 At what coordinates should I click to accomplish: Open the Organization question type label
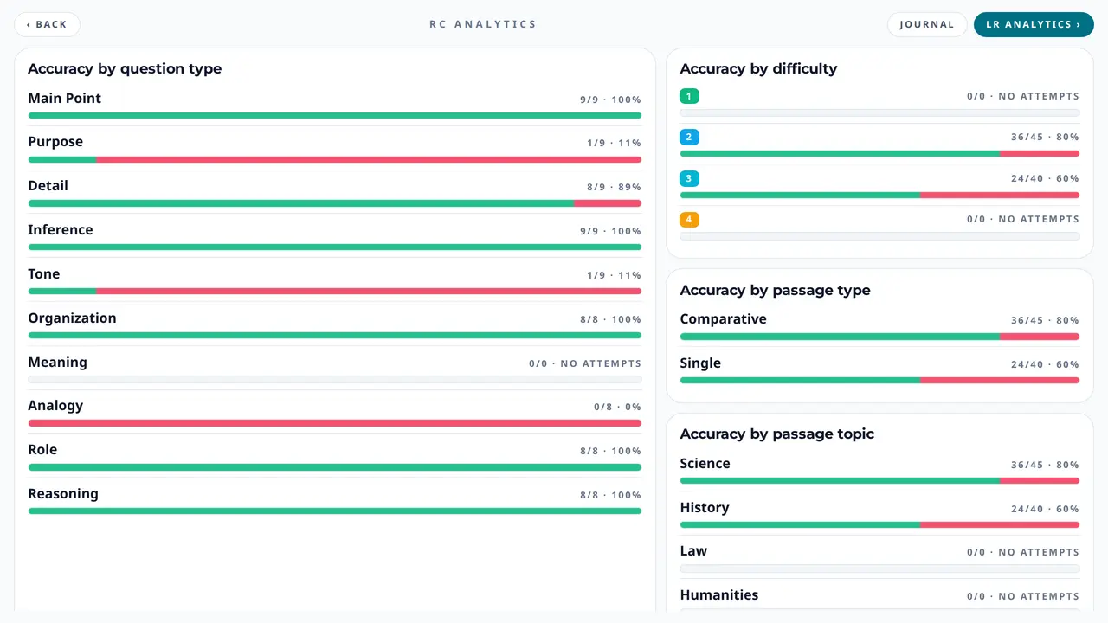click(72, 318)
